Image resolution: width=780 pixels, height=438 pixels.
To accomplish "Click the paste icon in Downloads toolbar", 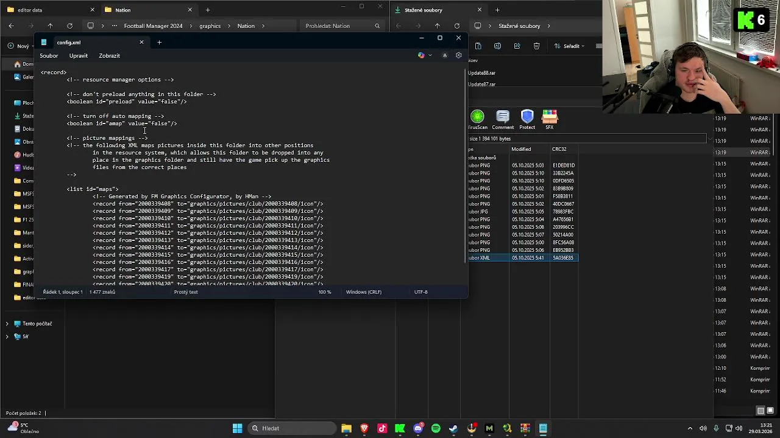I will [478, 46].
